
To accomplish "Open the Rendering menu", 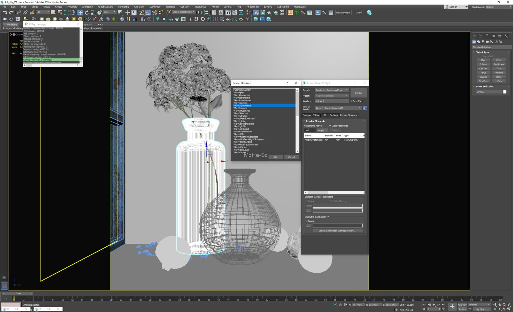I will (x=123, y=7).
